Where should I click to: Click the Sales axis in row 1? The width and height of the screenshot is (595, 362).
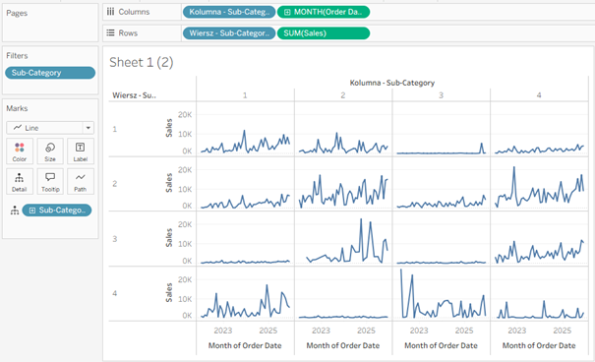(x=169, y=128)
